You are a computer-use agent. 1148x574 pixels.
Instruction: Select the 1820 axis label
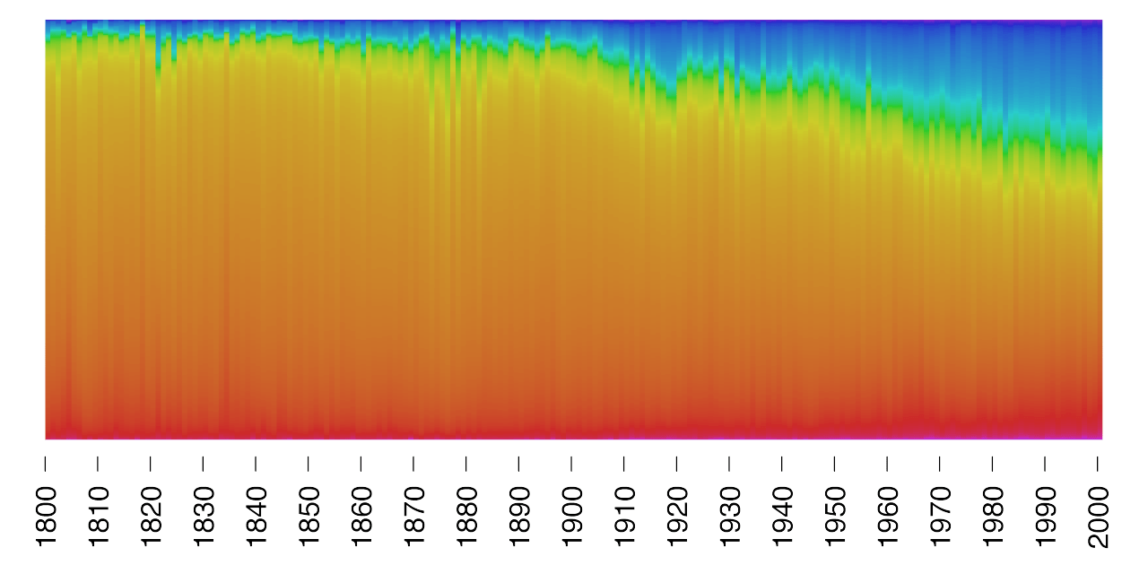pos(151,516)
